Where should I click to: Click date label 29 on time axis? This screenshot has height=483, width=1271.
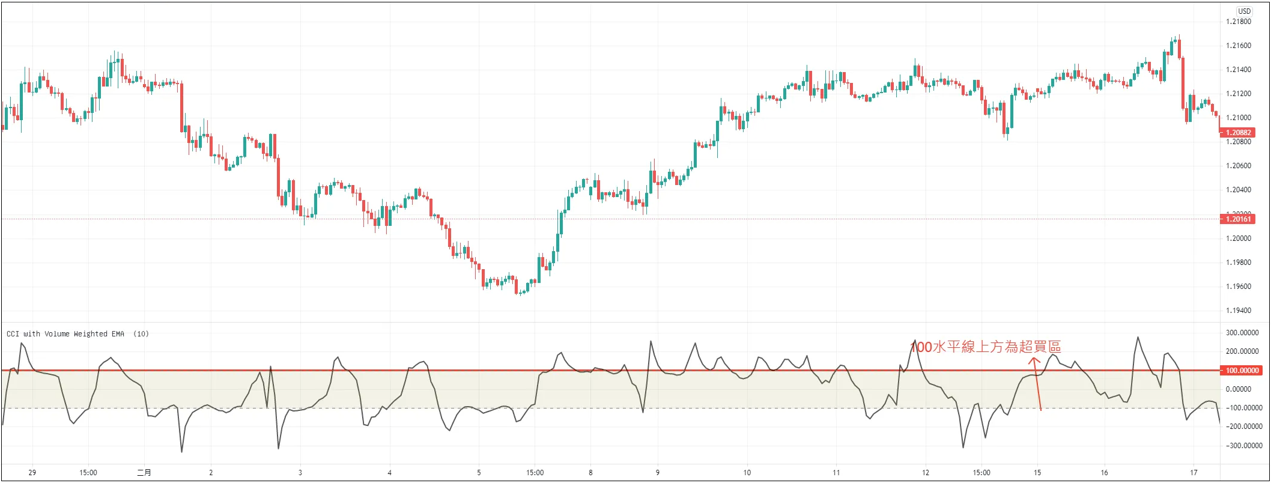coord(32,473)
